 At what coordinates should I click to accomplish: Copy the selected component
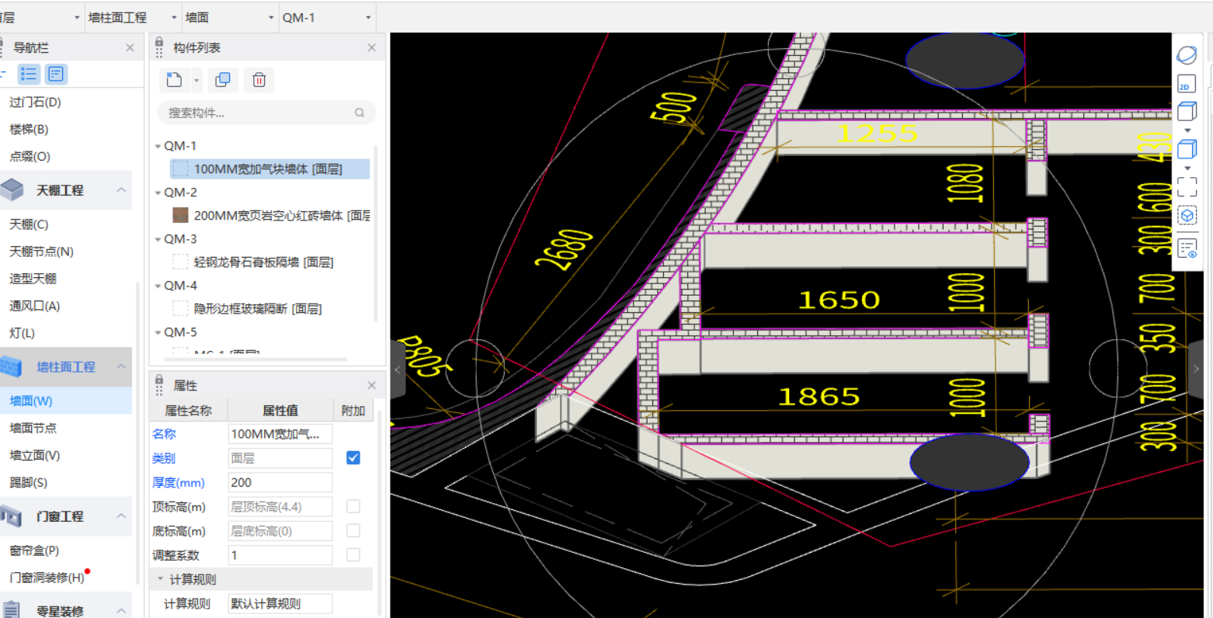click(223, 80)
